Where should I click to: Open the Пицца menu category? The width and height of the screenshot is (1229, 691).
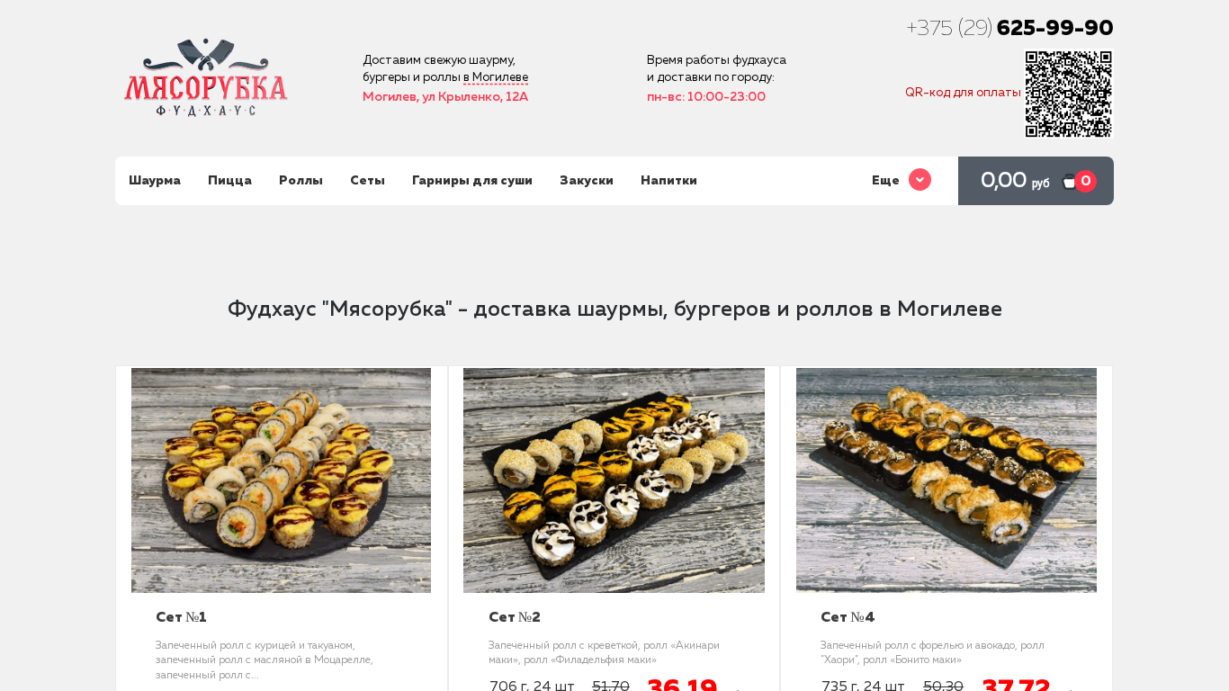click(229, 181)
